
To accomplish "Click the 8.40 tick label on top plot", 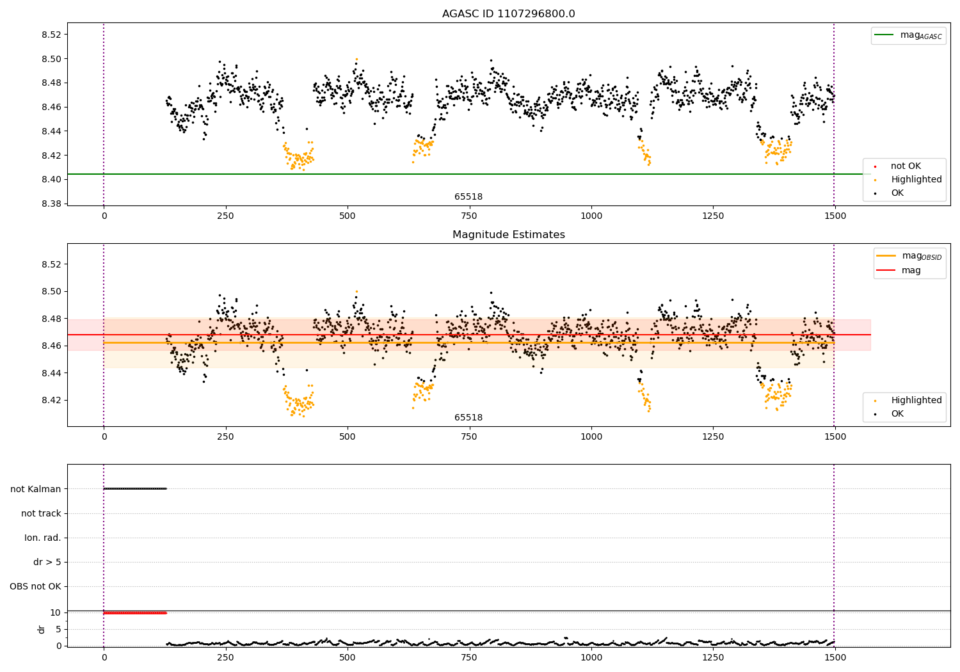I will tap(51, 179).
